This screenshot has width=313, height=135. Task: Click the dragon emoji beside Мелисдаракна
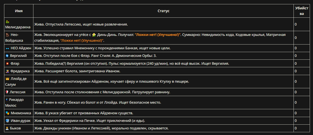click(7, 22)
